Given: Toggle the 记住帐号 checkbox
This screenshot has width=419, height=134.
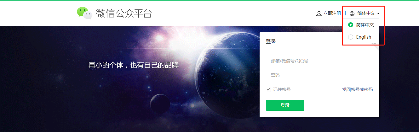Looking at the screenshot, I should click(268, 89).
